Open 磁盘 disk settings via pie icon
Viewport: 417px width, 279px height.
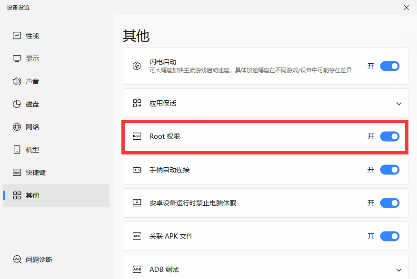(17, 104)
